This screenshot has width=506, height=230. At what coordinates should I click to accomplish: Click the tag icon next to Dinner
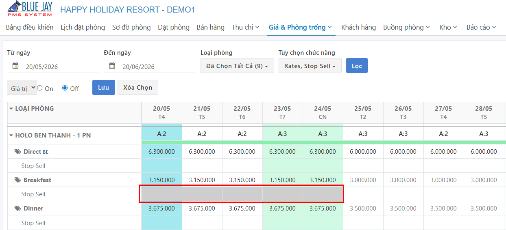17,209
